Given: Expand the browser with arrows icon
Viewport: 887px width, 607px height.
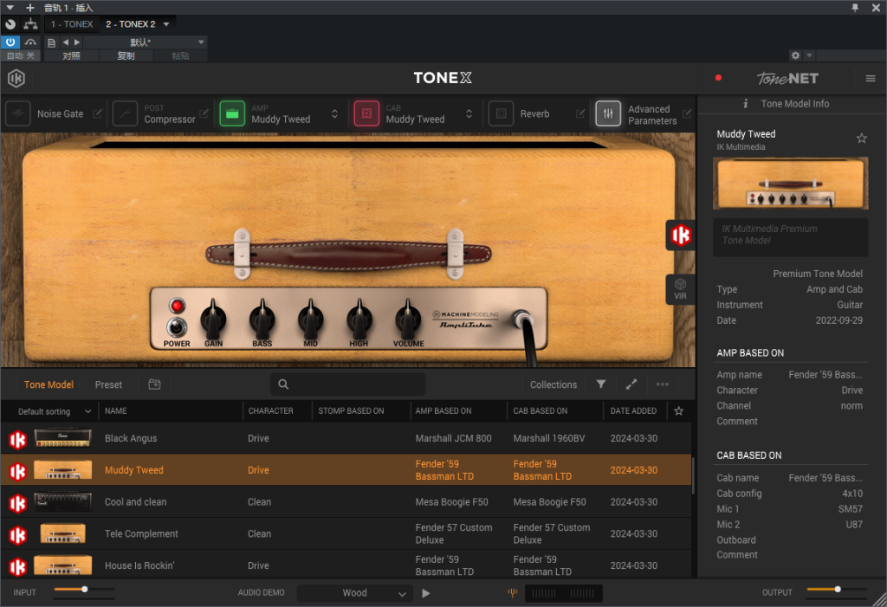Looking at the screenshot, I should click(x=631, y=384).
